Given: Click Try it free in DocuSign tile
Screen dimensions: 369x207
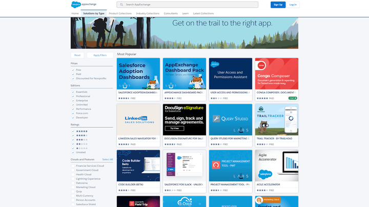Looking at the screenshot, I should pyautogui.click(x=175, y=128).
